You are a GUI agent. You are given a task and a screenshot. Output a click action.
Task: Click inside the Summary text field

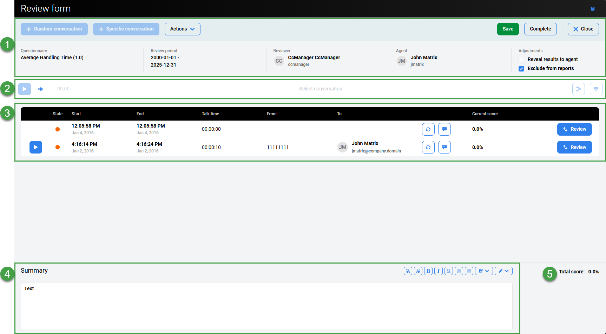266,306
